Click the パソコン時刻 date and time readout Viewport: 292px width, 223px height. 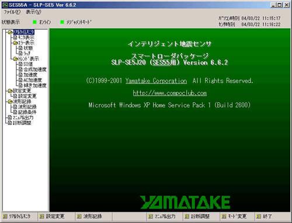[261, 19]
